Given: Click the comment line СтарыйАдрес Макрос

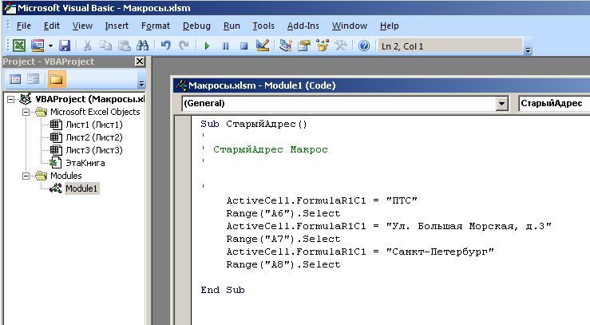Looking at the screenshot, I should point(270,149).
